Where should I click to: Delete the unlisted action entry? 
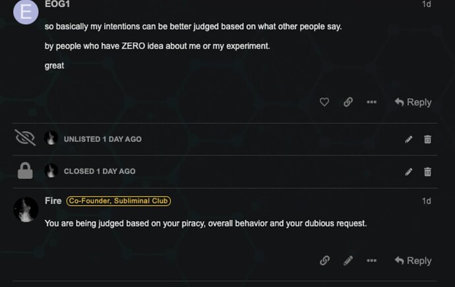click(x=427, y=139)
